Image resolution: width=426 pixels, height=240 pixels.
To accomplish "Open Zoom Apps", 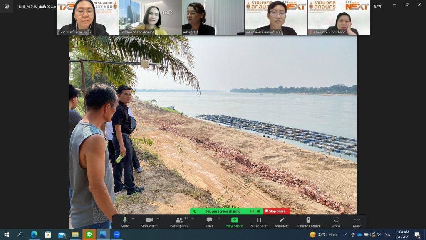I will (336, 221).
